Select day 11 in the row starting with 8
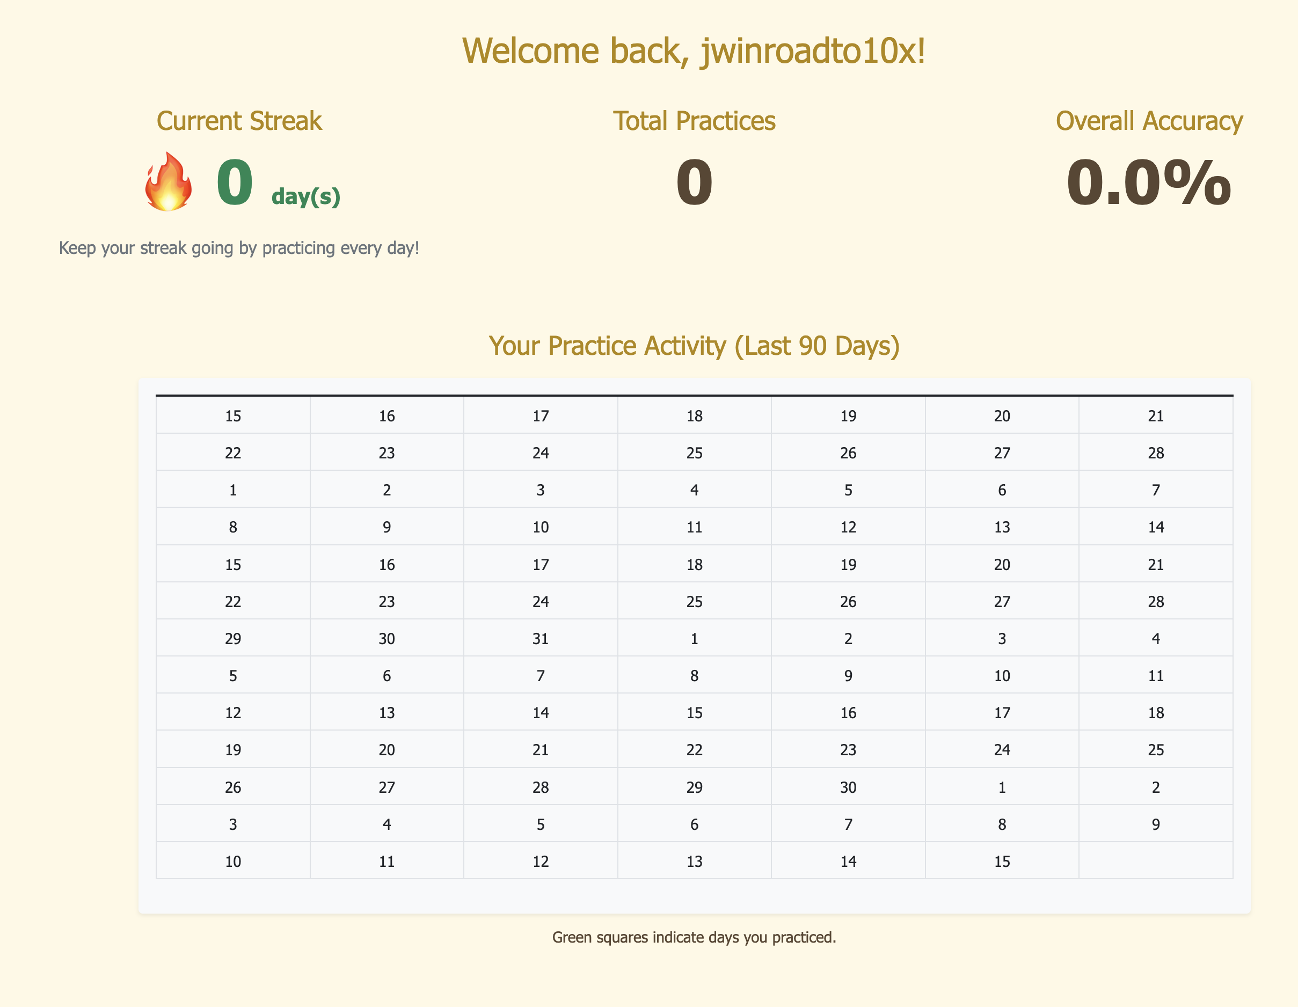This screenshot has height=1007, width=1298. coord(694,526)
